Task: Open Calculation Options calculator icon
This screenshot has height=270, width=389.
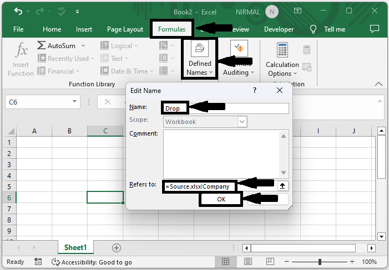Action: 282,50
